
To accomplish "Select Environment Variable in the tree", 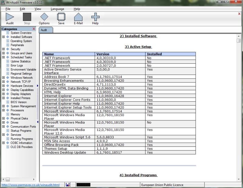I will (x=23, y=69).
